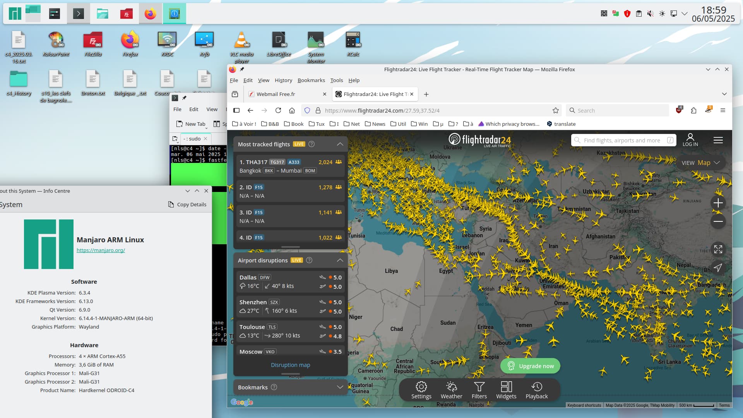This screenshot has height=418, width=743.
Task: Click Copy Details in Info Centre
Action: pyautogui.click(x=187, y=204)
